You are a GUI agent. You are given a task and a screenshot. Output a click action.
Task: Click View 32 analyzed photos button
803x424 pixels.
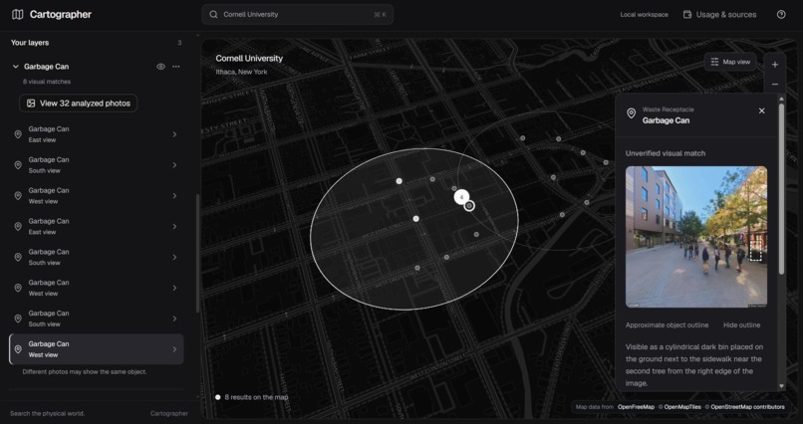[x=79, y=103]
